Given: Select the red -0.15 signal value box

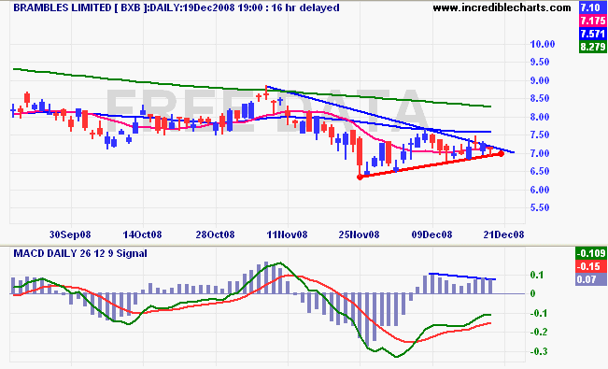Looking at the screenshot, I should pos(591,266).
